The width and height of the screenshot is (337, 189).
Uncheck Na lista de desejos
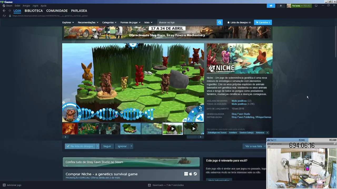(x=80, y=146)
